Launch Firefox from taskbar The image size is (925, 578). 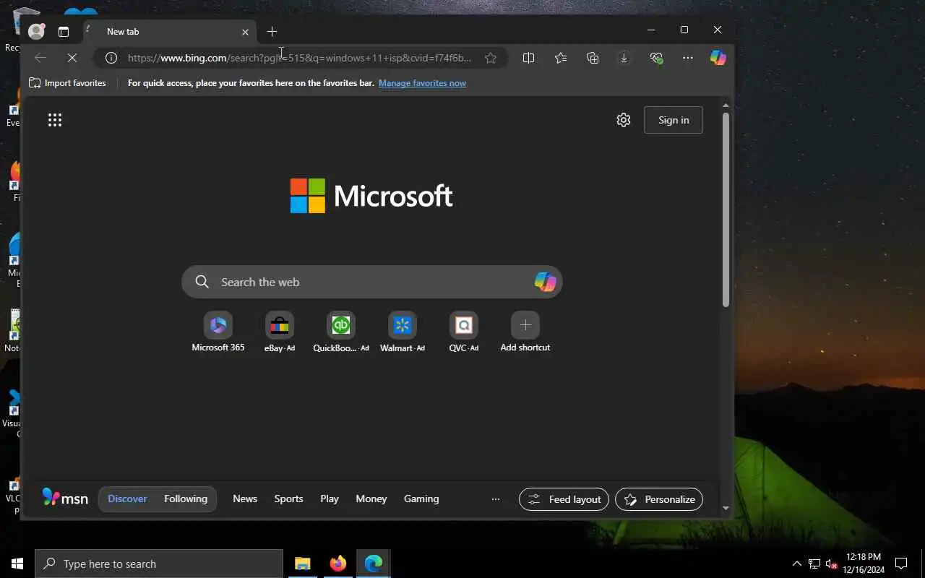pos(337,564)
